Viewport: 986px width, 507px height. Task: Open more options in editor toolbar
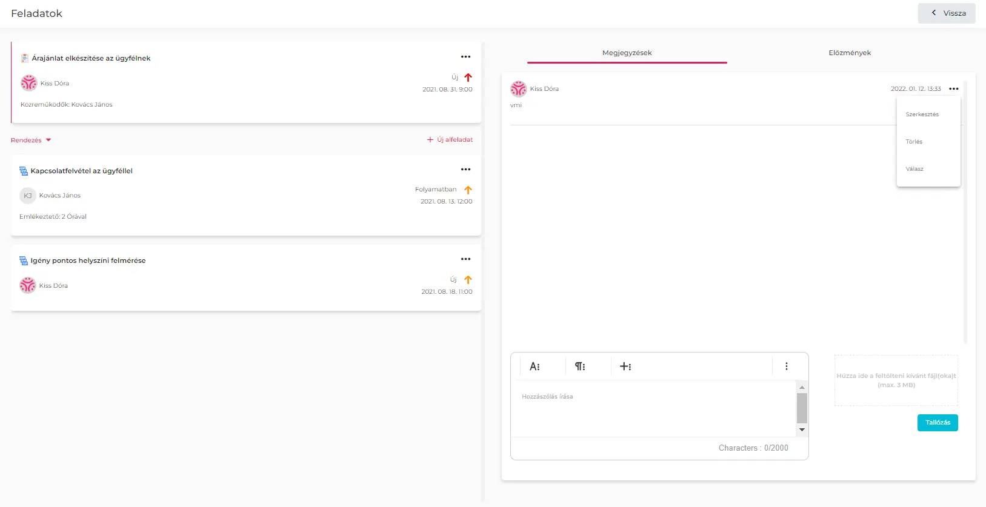tap(787, 366)
